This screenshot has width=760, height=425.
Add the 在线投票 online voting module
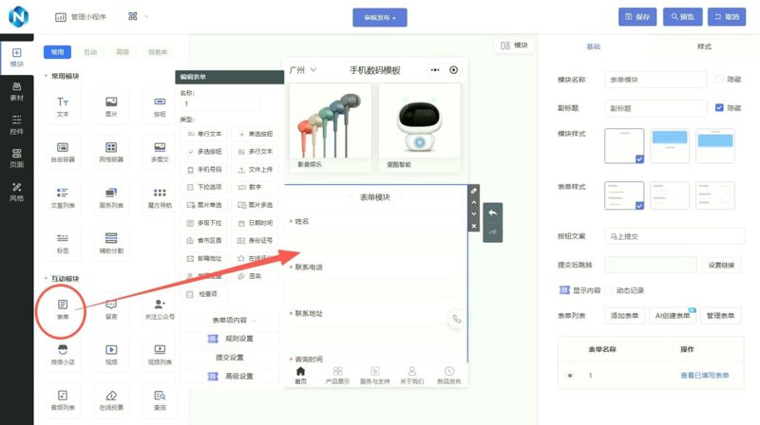[111, 400]
